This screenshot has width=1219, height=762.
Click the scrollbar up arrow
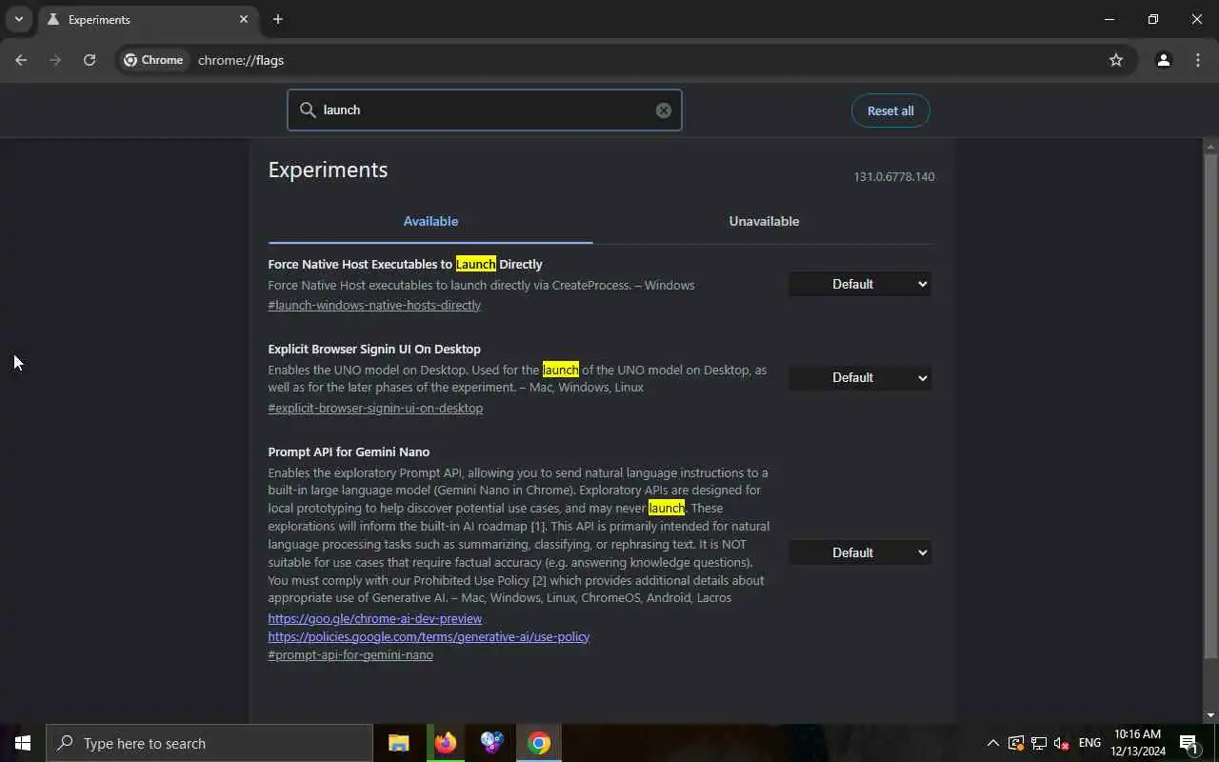[x=1210, y=146]
